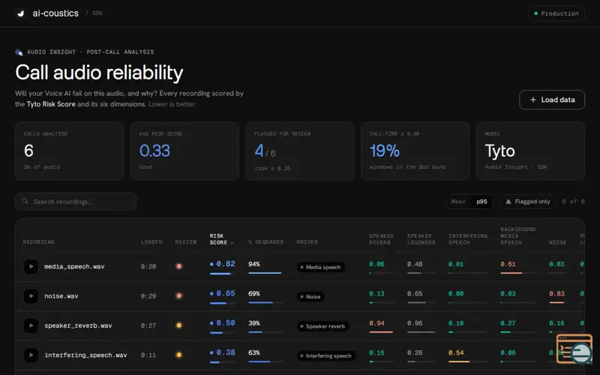Click the red review dot for media_speech.wav
The image size is (600, 375).
178,266
